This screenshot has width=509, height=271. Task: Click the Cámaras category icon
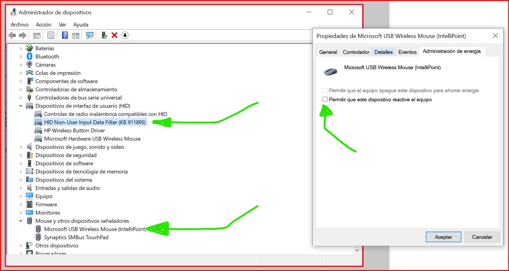coord(29,65)
